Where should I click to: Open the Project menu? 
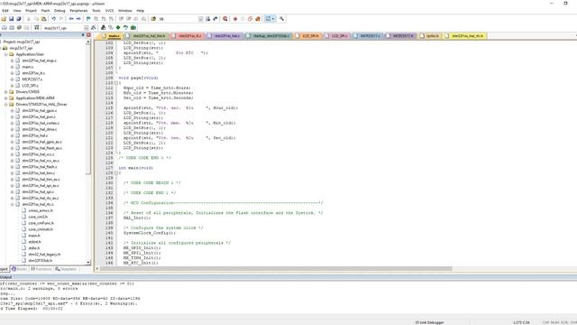[31, 11]
